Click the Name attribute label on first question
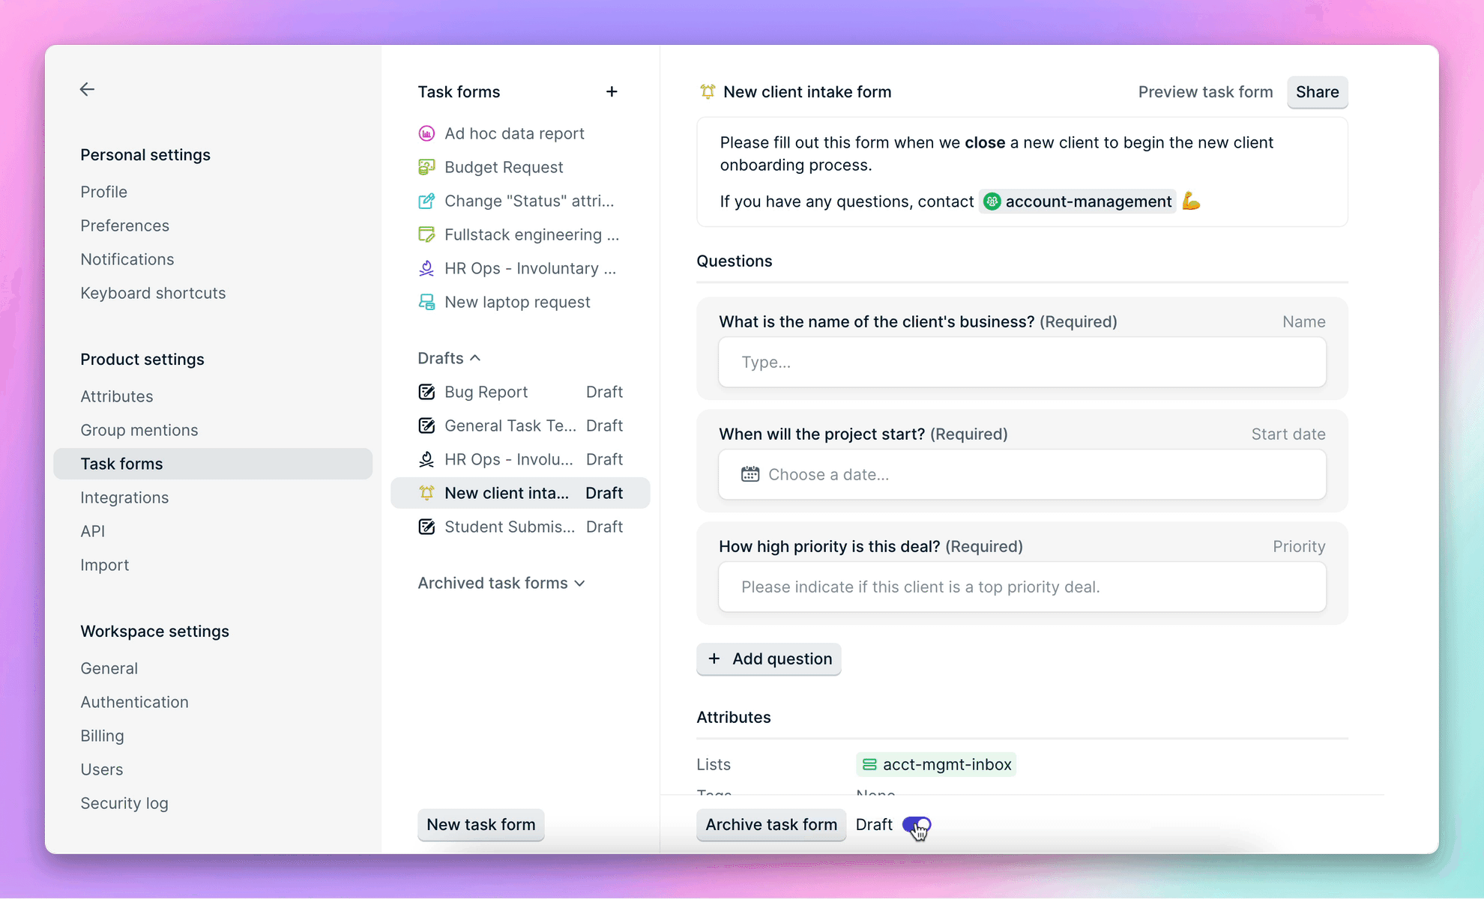Viewport: 1484px width, 899px height. 1303,321
